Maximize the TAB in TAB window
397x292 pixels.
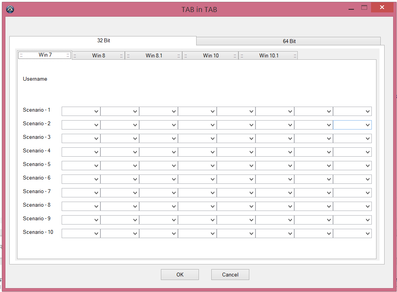tap(364, 8)
